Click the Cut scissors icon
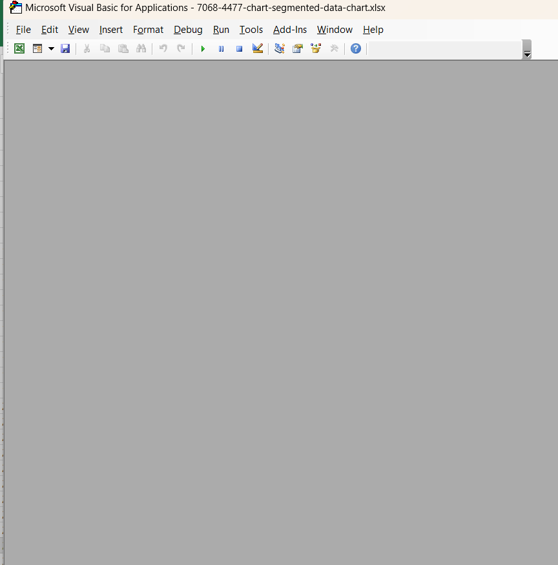Image resolution: width=558 pixels, height=565 pixels. point(87,48)
